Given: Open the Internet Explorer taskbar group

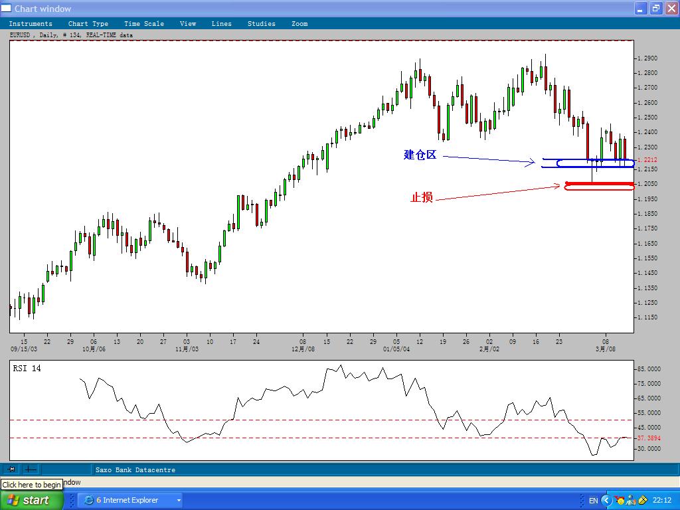Looking at the screenshot, I should pos(129,500).
